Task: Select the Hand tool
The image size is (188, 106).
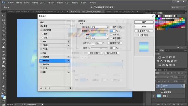Action: tap(4, 86)
